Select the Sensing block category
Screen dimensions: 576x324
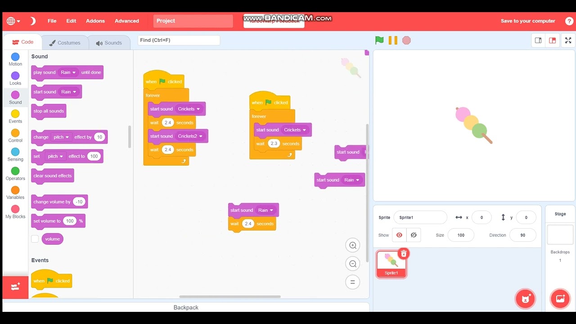[x=15, y=155]
